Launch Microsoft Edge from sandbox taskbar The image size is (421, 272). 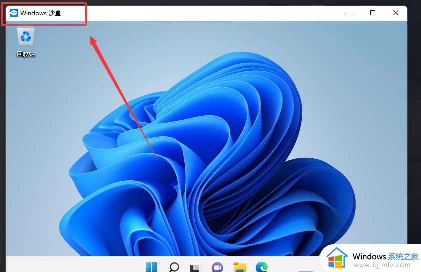click(261, 267)
